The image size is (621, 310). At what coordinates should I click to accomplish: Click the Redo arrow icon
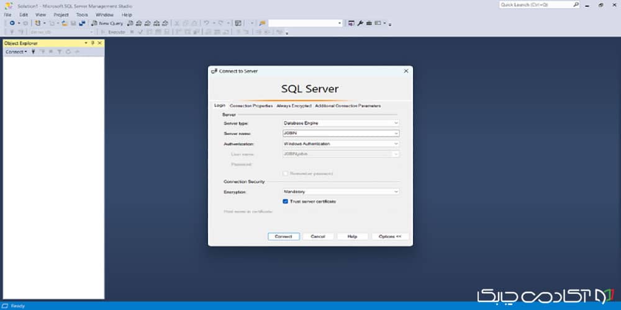(220, 23)
